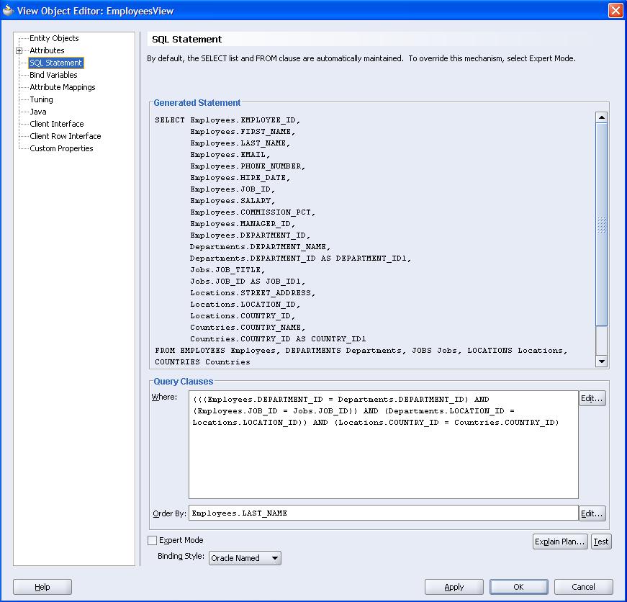The image size is (627, 602).
Task: Click Edit next to Where clause
Action: pyautogui.click(x=592, y=399)
